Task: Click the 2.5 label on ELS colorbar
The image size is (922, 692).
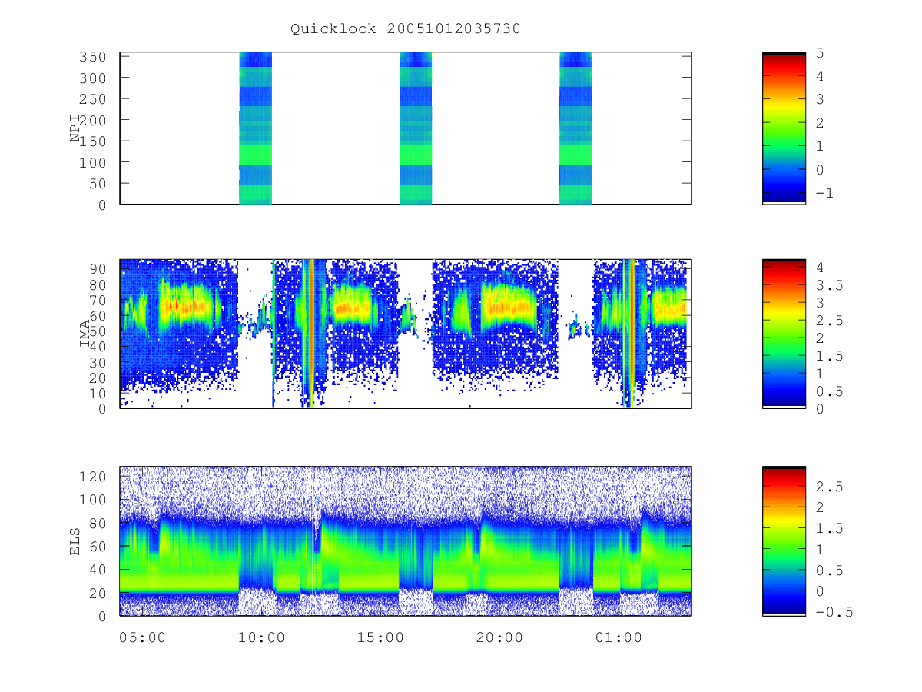Action: tap(828, 487)
